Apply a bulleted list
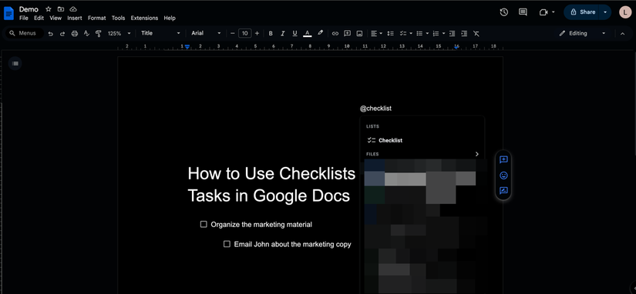The image size is (636, 294). pyautogui.click(x=420, y=34)
